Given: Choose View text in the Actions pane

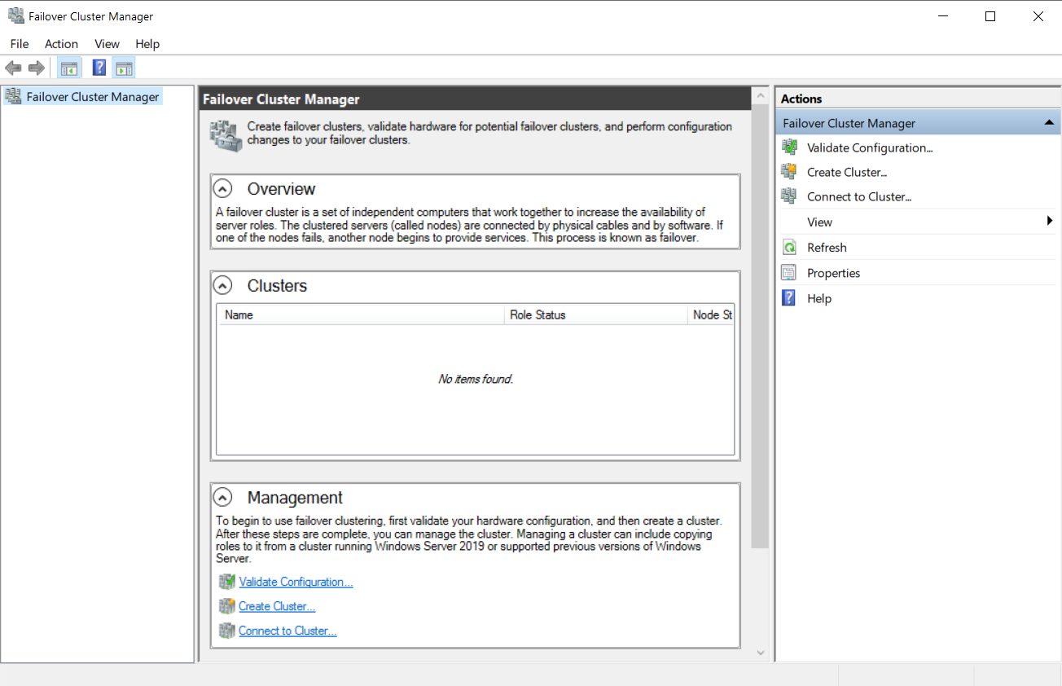Looking at the screenshot, I should coord(819,222).
